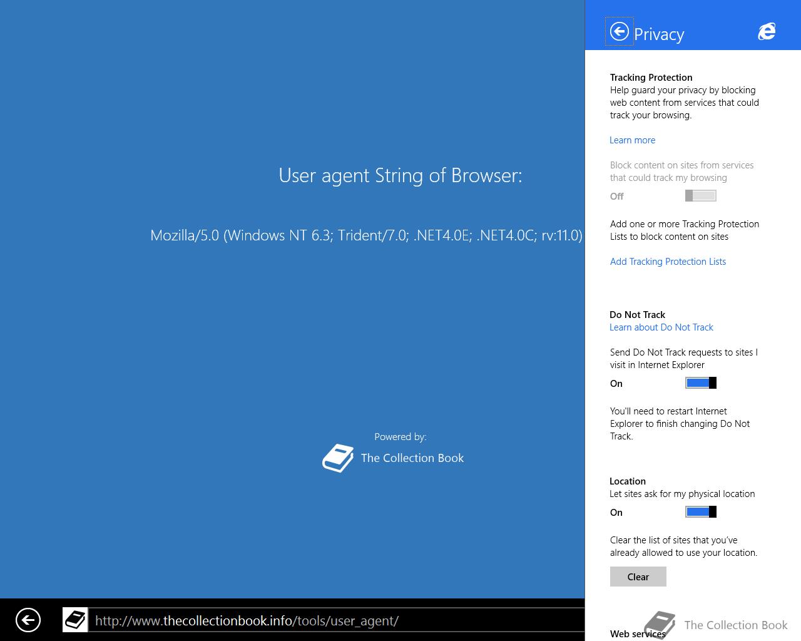This screenshot has width=801, height=641.
Task: Disable the Location switch
Action: (701, 512)
